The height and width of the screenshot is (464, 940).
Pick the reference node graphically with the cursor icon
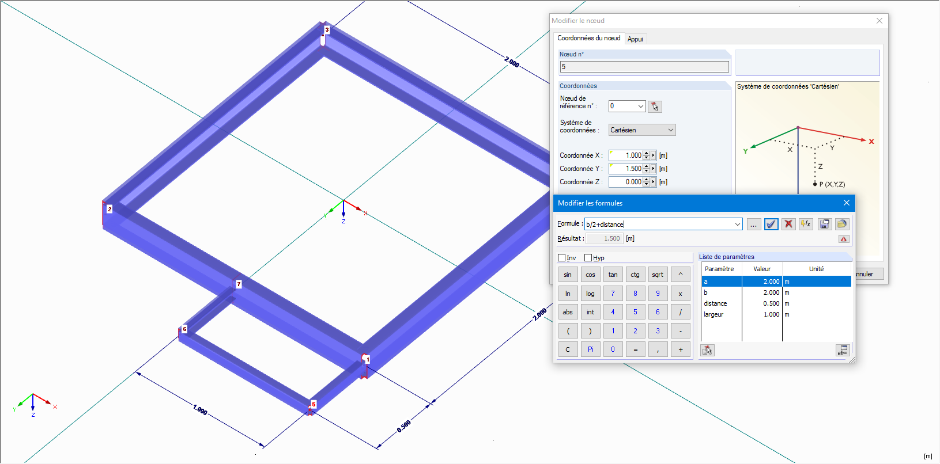coord(655,107)
